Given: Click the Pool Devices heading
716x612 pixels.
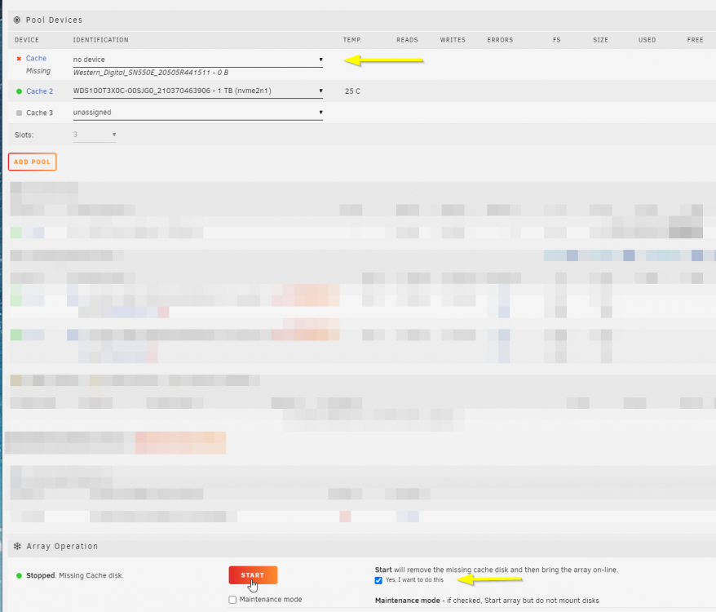Looking at the screenshot, I should pos(54,20).
